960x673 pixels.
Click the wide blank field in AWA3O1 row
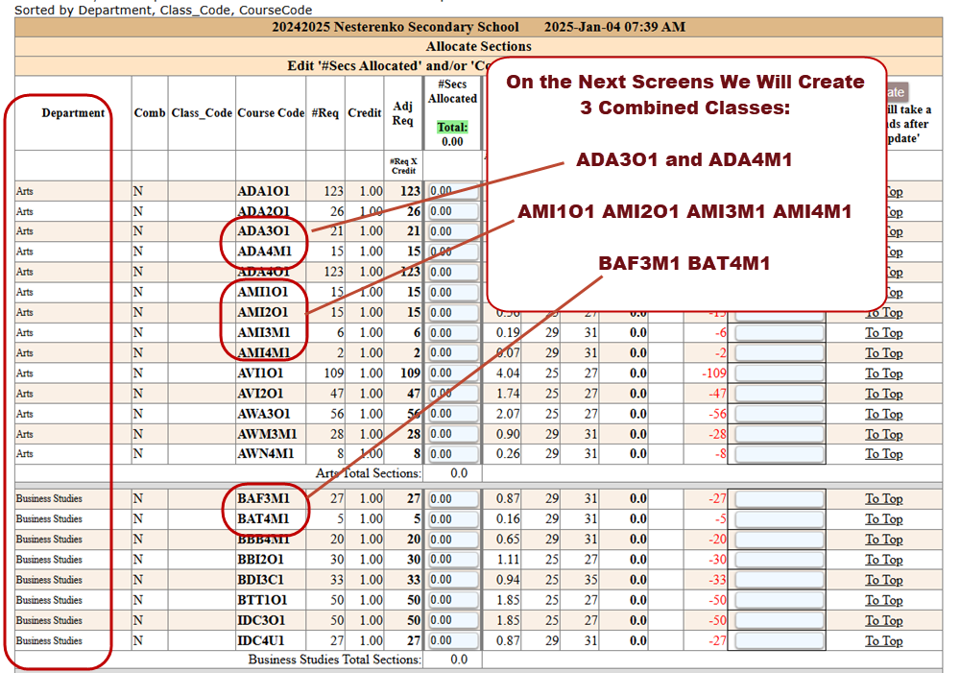point(779,415)
